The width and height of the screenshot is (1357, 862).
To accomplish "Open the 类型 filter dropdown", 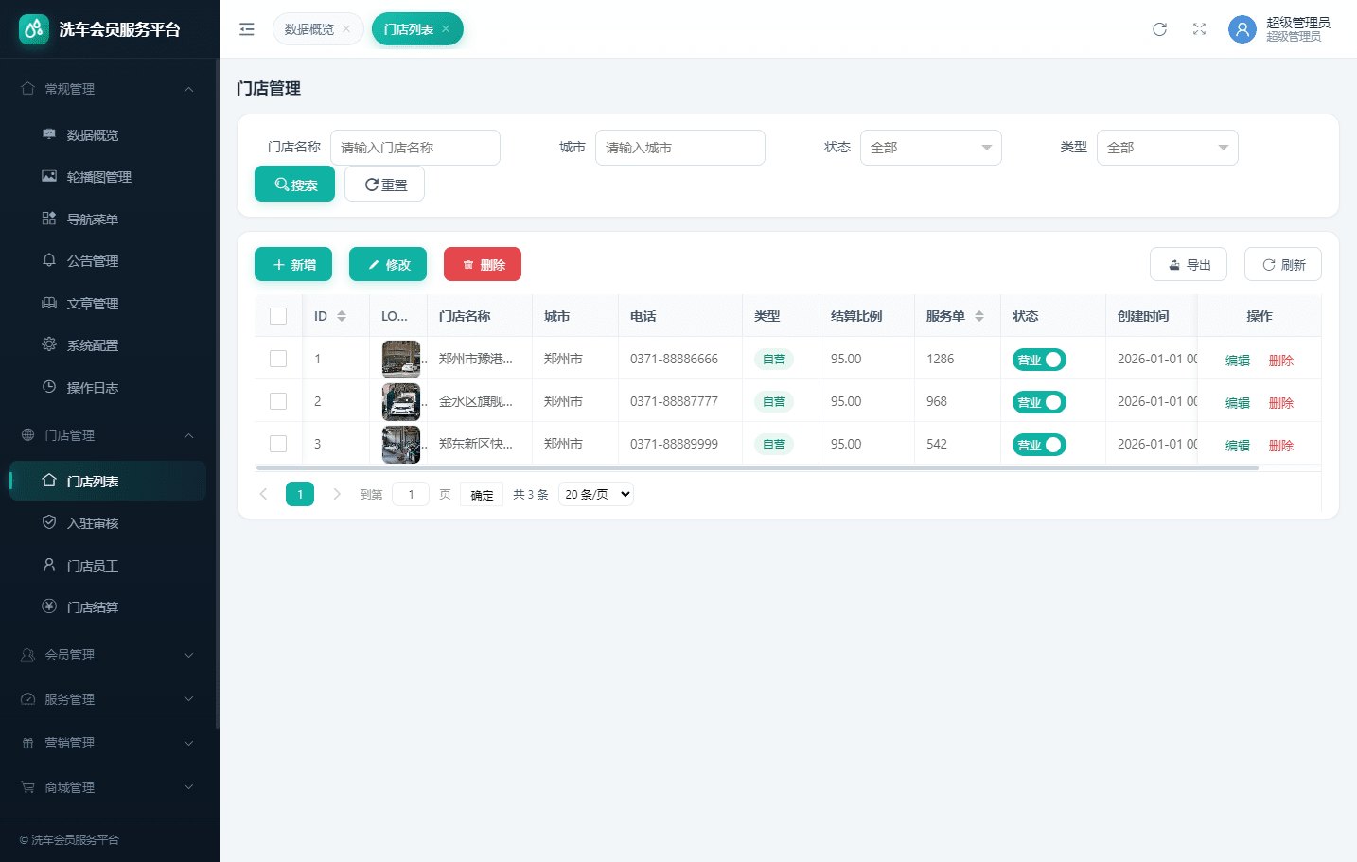I will pos(1168,148).
